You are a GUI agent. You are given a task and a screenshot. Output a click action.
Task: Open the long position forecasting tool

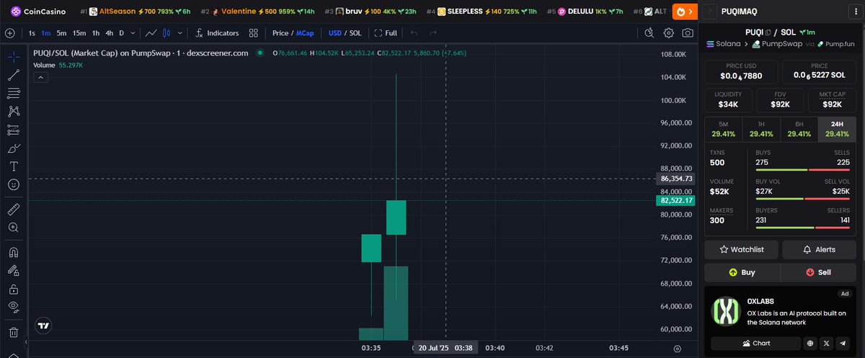pyautogui.click(x=13, y=130)
